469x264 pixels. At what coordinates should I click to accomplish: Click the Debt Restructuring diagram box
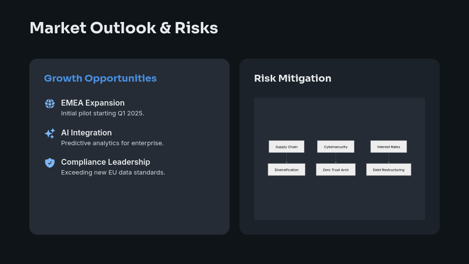(388, 170)
